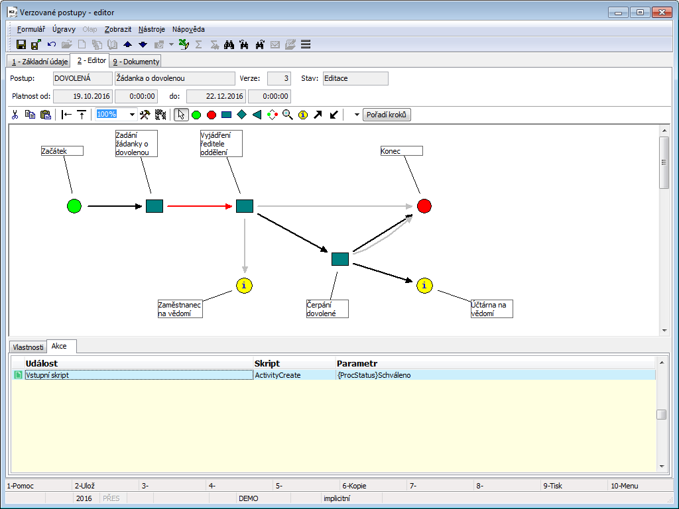This screenshot has width=679, height=509.
Task: Select the red end node tool
Action: pos(212,115)
